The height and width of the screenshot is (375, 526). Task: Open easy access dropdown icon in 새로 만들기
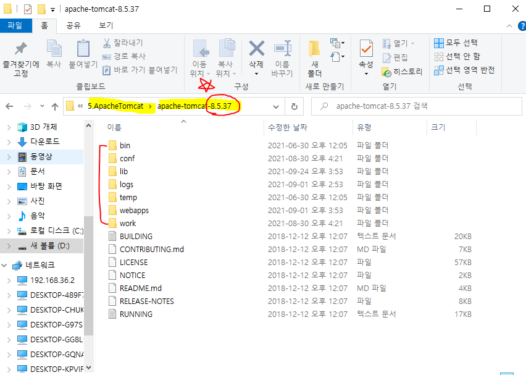point(337,56)
